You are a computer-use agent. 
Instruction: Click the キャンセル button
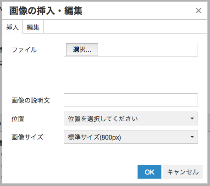tap(183, 172)
